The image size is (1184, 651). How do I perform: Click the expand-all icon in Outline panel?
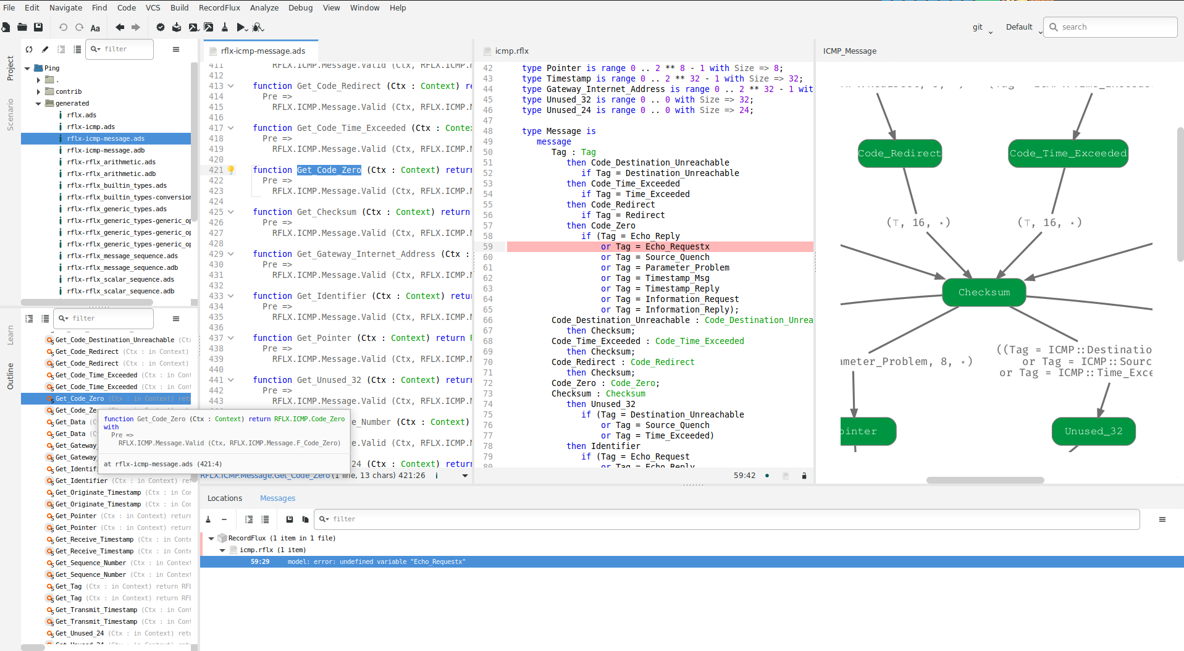29,318
